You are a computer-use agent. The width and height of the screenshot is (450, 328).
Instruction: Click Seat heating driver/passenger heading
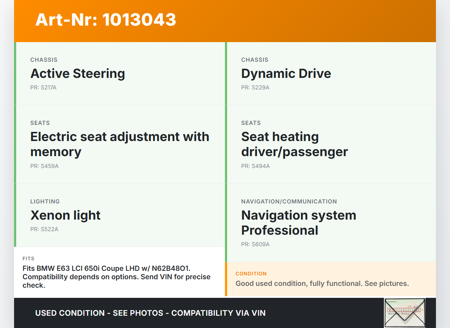tap(294, 144)
